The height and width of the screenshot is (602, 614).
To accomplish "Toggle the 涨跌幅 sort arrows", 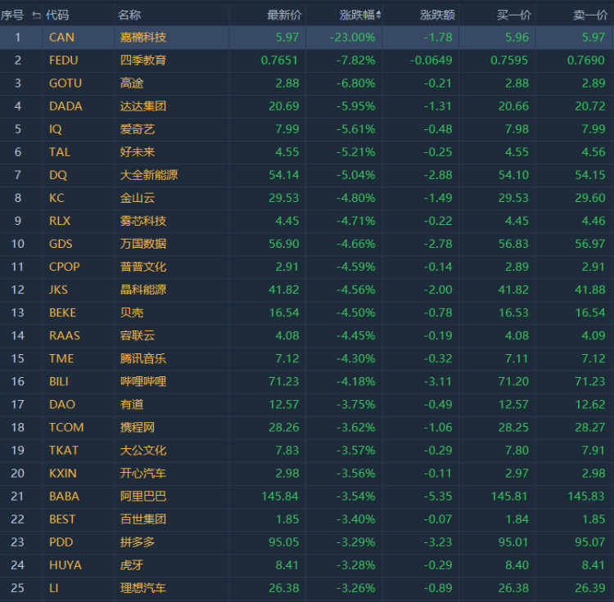I will click(378, 16).
